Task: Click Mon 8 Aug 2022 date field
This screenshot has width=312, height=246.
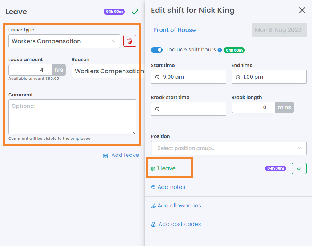Action: point(278,30)
